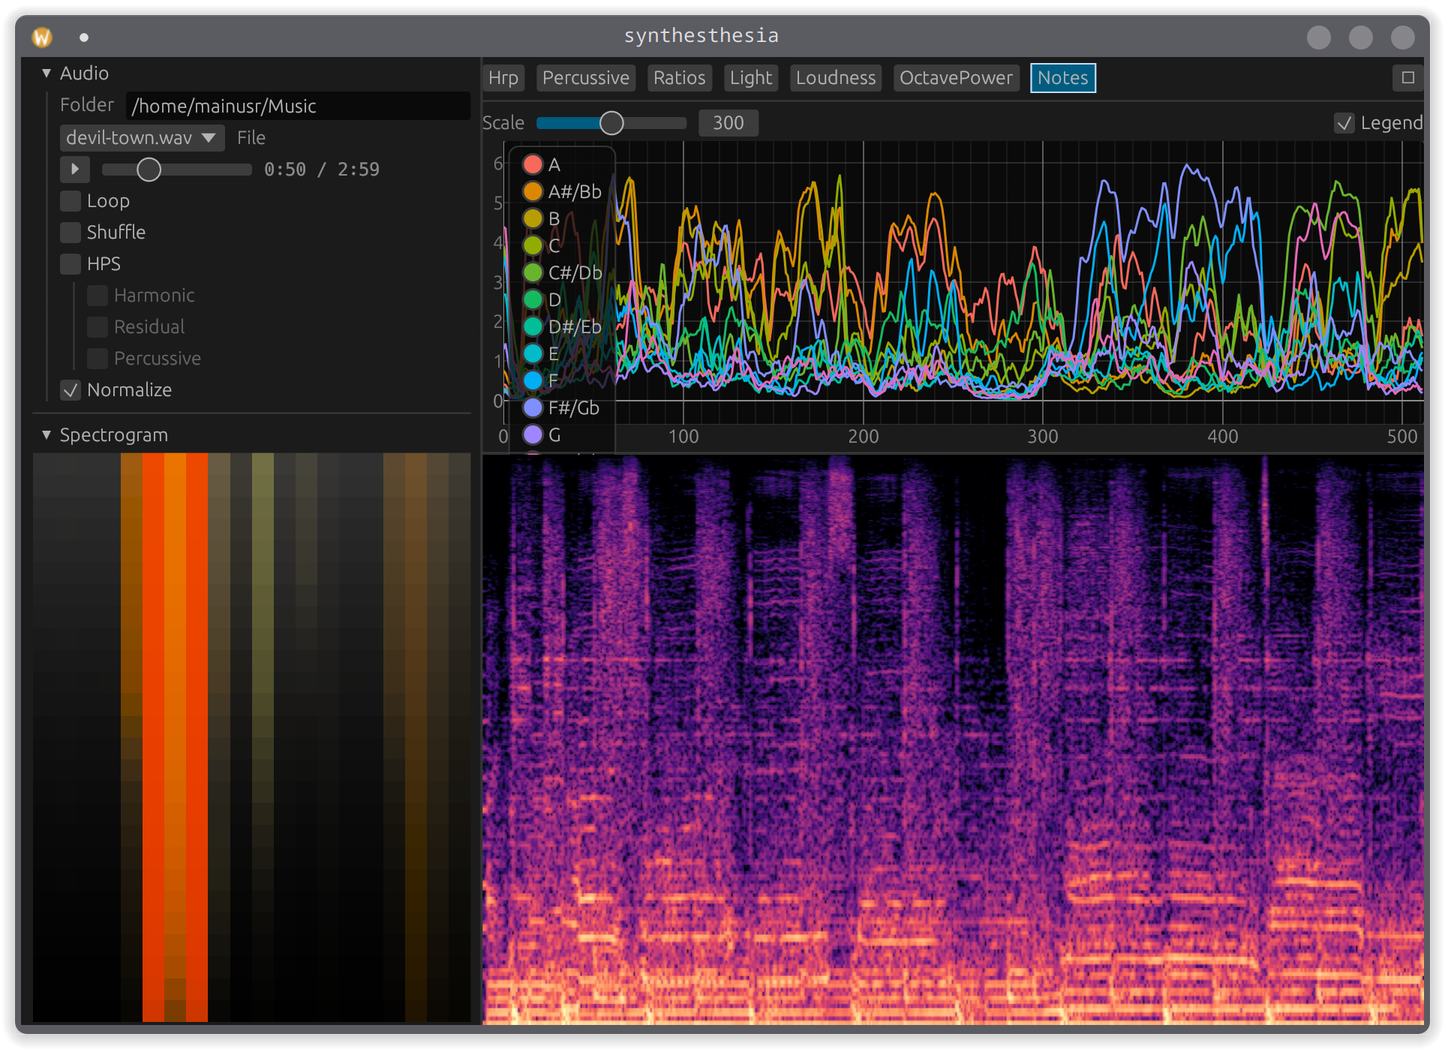The height and width of the screenshot is (1049, 1445).
Task: Click the square maximize-plot icon beside tabs
Action: 1407,77
